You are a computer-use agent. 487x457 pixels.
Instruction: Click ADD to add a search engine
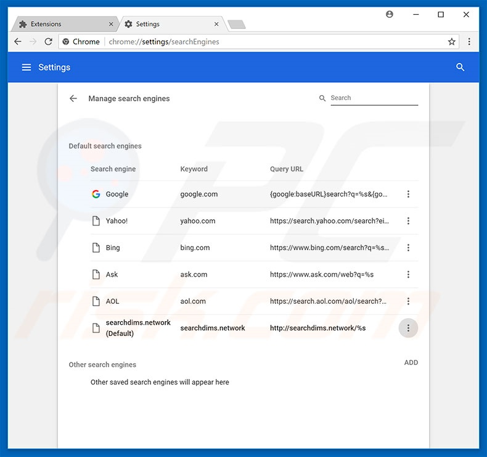[x=411, y=363]
